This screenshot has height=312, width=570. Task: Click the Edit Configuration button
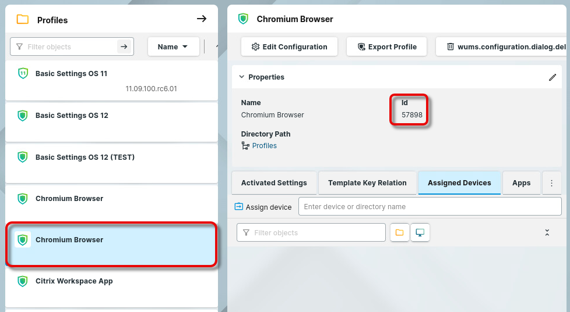click(x=289, y=46)
